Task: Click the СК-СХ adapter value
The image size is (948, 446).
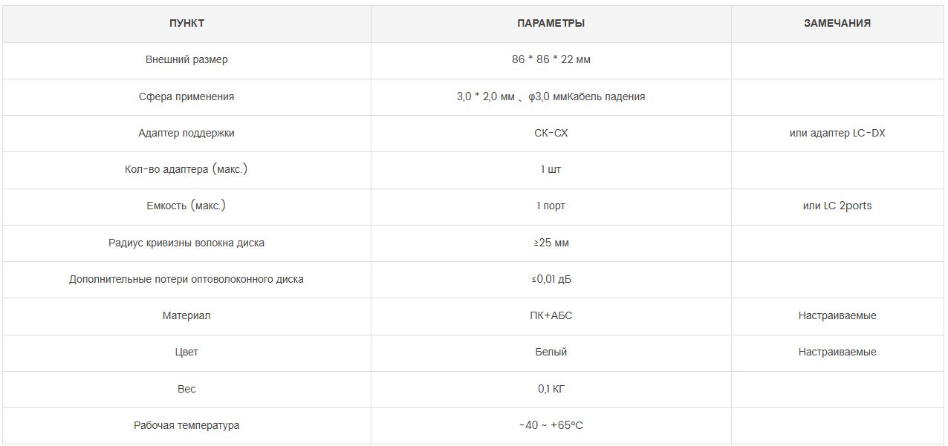Action: click(x=551, y=133)
